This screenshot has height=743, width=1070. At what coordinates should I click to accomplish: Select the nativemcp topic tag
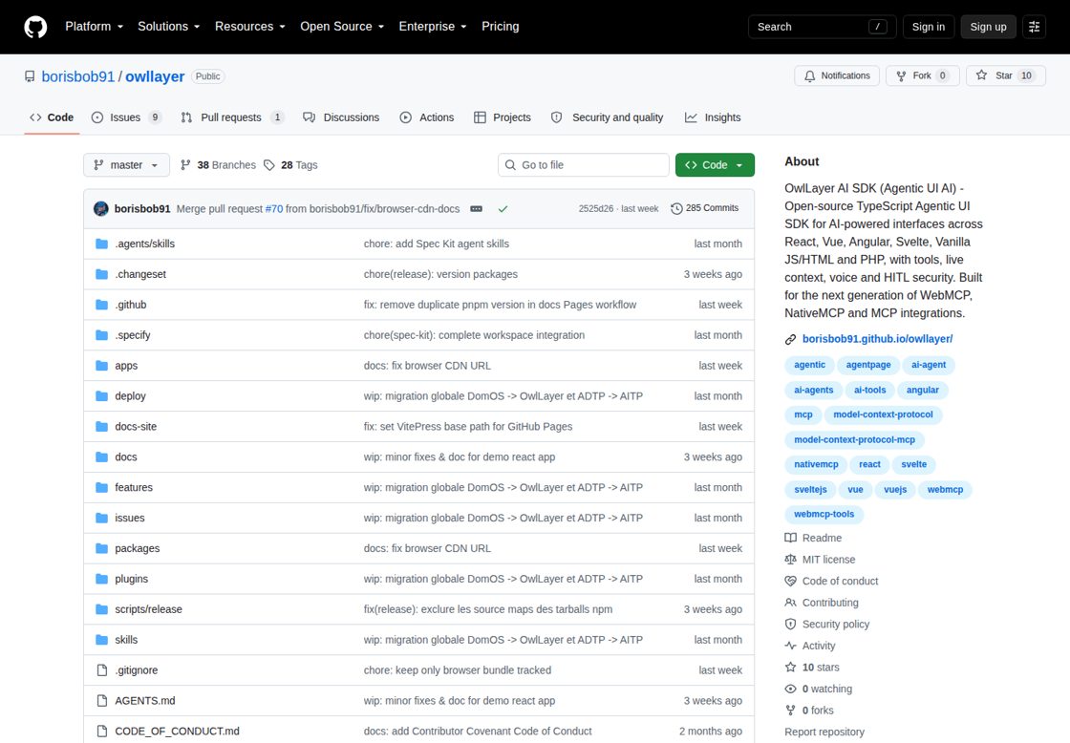(x=816, y=465)
